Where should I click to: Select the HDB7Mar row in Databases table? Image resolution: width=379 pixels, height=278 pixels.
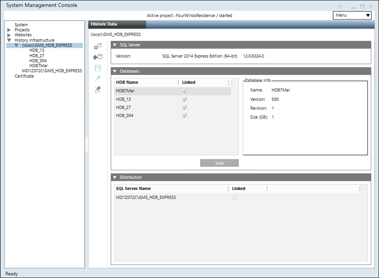point(142,91)
